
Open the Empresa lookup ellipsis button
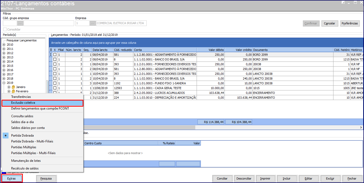[x=93, y=23]
